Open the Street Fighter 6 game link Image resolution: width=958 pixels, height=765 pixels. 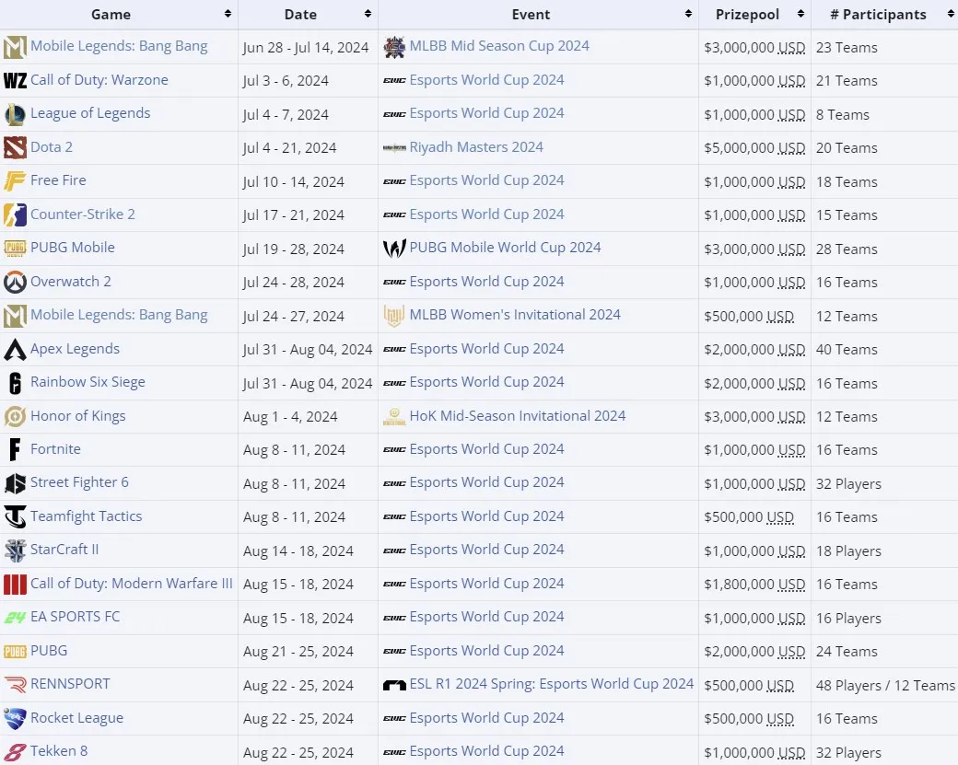(x=79, y=482)
